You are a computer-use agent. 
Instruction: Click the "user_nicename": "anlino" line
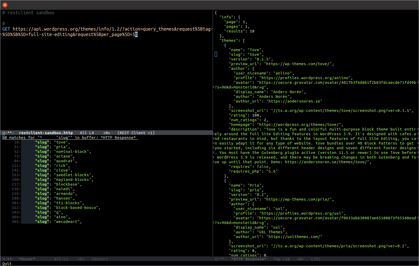pos(264,73)
